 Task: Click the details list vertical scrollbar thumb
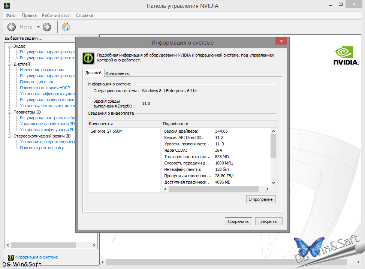pyautogui.click(x=274, y=146)
